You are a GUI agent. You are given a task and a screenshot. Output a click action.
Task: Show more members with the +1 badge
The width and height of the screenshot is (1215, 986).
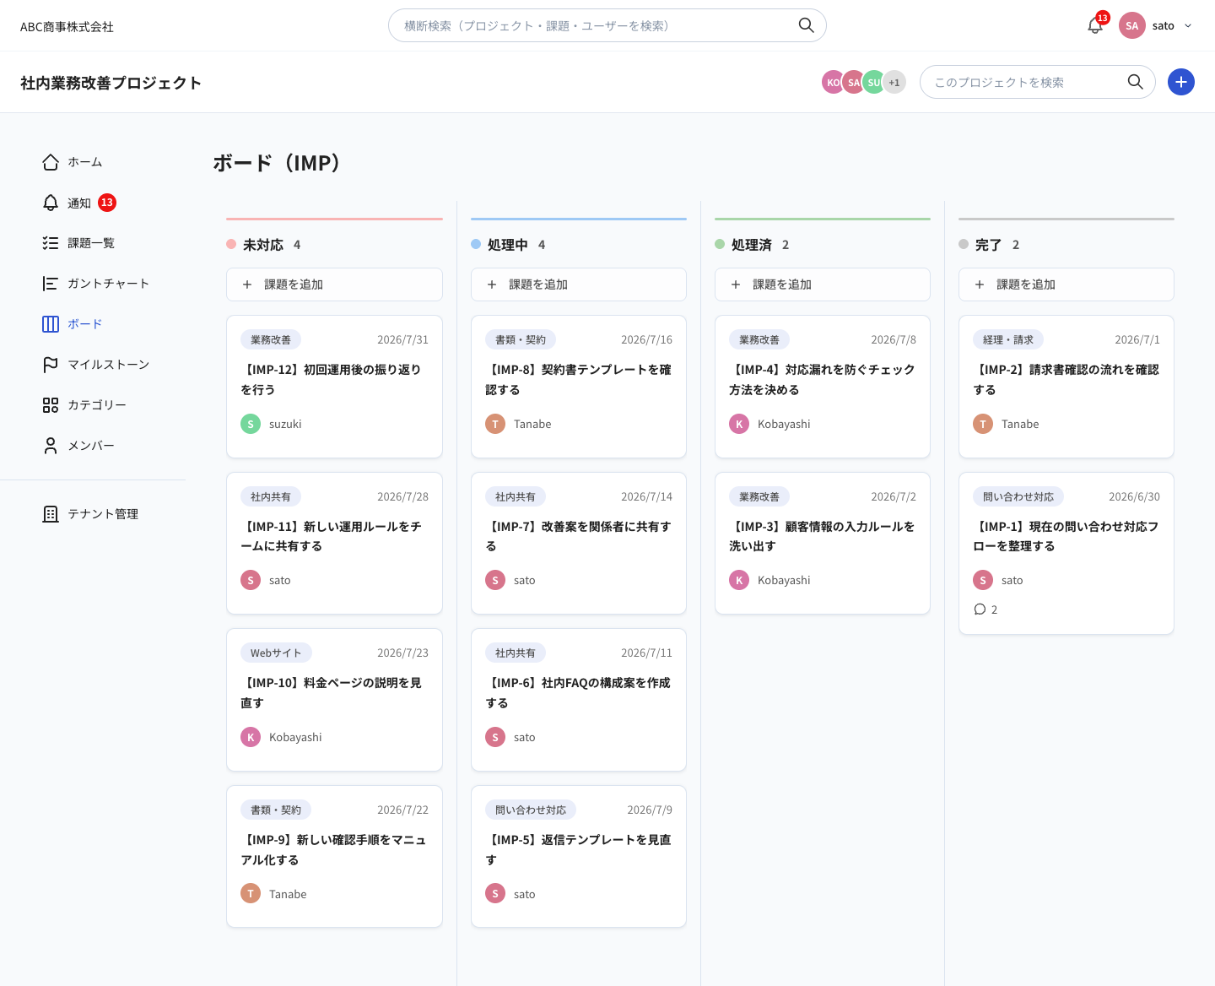(x=894, y=82)
